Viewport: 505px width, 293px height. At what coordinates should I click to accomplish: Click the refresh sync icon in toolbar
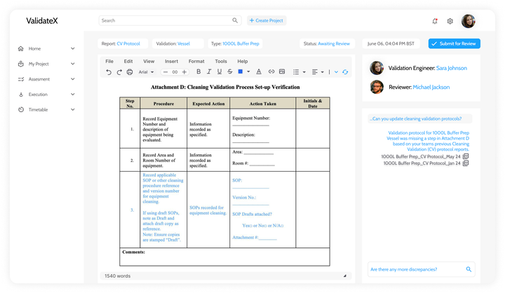tap(345, 72)
